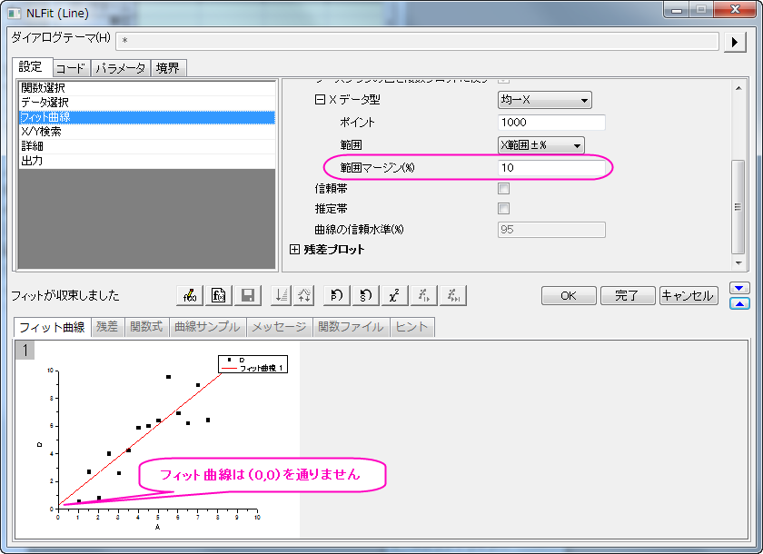The image size is (763, 554).
Task: Open the edit fitting function icon
Action: click(190, 295)
